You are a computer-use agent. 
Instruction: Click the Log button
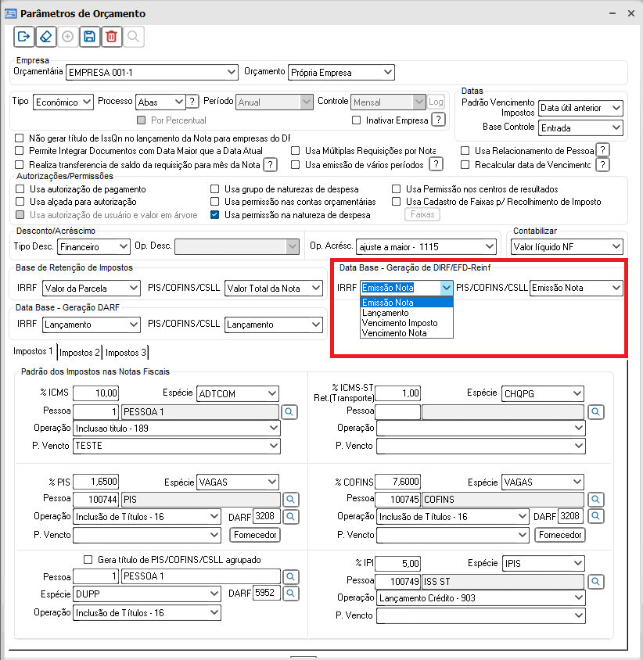coord(436,102)
